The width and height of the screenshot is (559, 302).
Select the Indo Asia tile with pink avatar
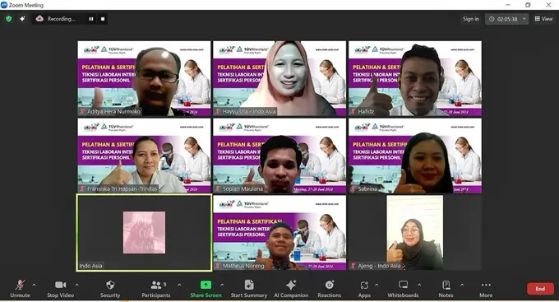coord(144,232)
